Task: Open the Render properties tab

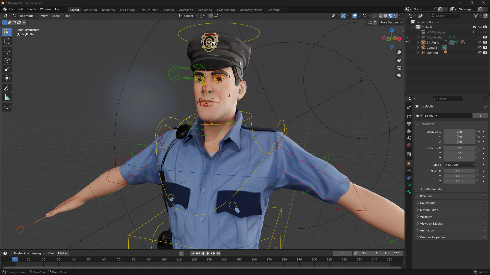Action: tap(409, 117)
